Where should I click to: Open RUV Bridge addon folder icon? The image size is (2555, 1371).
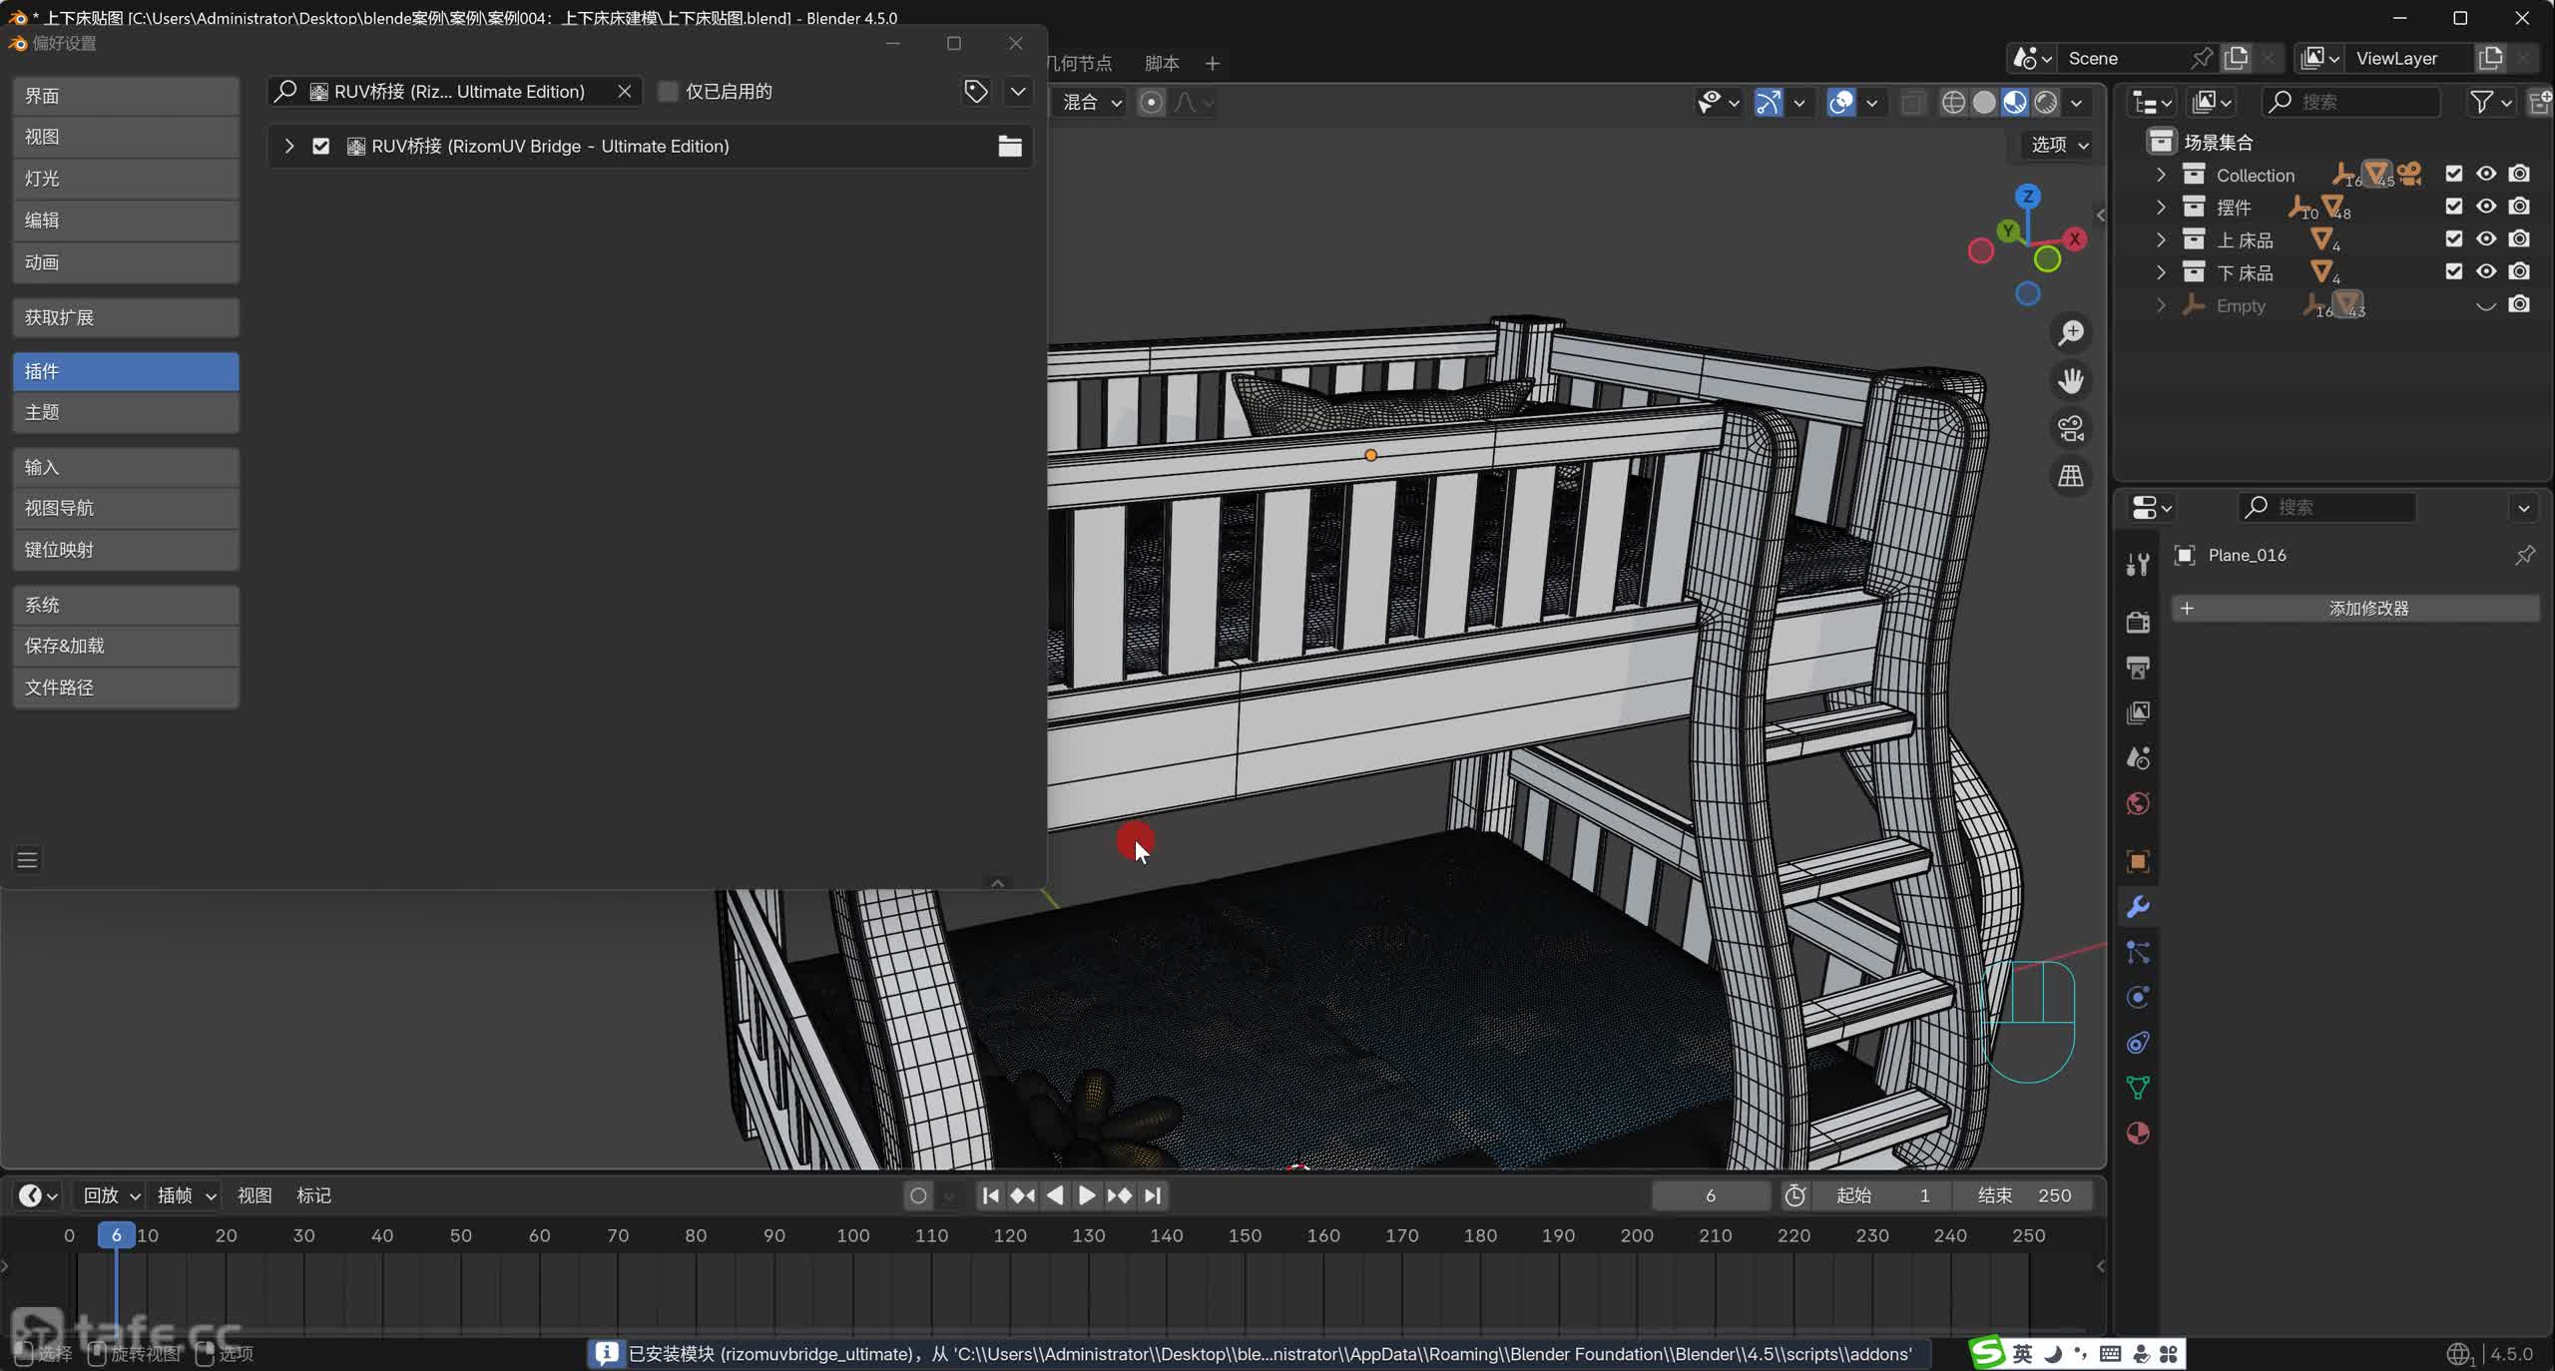pos(1009,147)
